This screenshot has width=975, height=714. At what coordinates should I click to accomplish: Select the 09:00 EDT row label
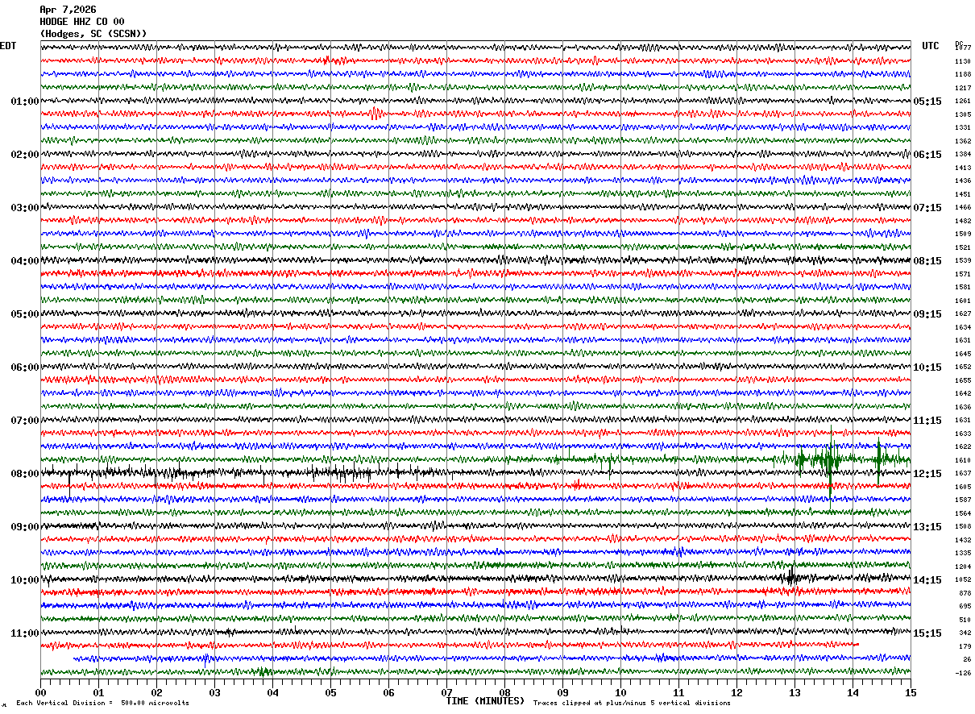tap(25, 527)
